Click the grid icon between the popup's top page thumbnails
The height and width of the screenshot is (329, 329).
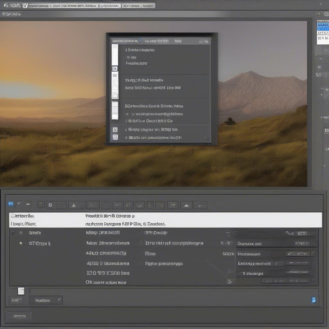click(x=115, y=69)
